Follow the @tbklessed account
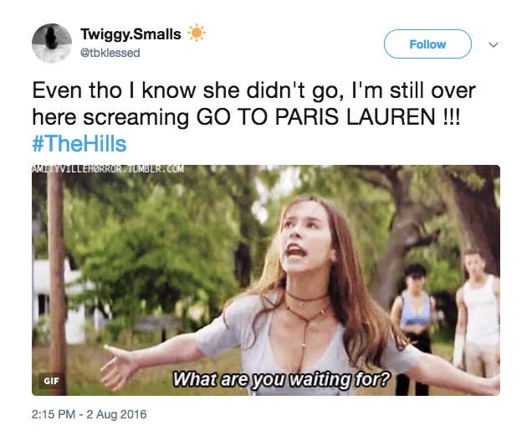 click(x=427, y=44)
